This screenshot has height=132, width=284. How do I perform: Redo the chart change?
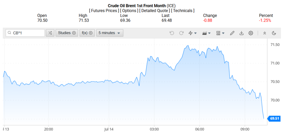(x=181, y=33)
